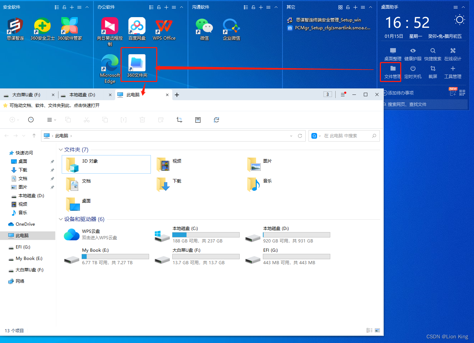Click the search magnifier in file search box
Image resolution: width=474 pixels, height=343 pixels.
[x=374, y=136]
